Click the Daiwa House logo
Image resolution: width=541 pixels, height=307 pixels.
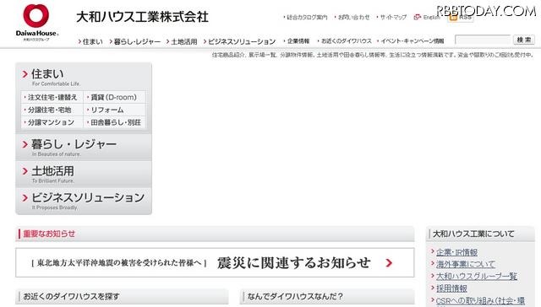(x=37, y=23)
